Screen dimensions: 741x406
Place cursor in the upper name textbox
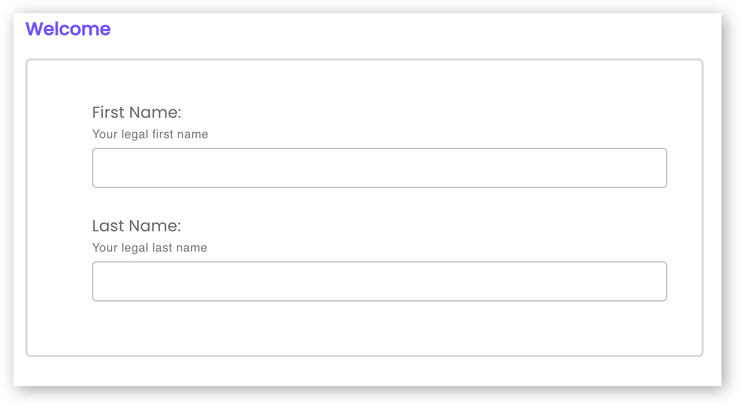tap(379, 168)
